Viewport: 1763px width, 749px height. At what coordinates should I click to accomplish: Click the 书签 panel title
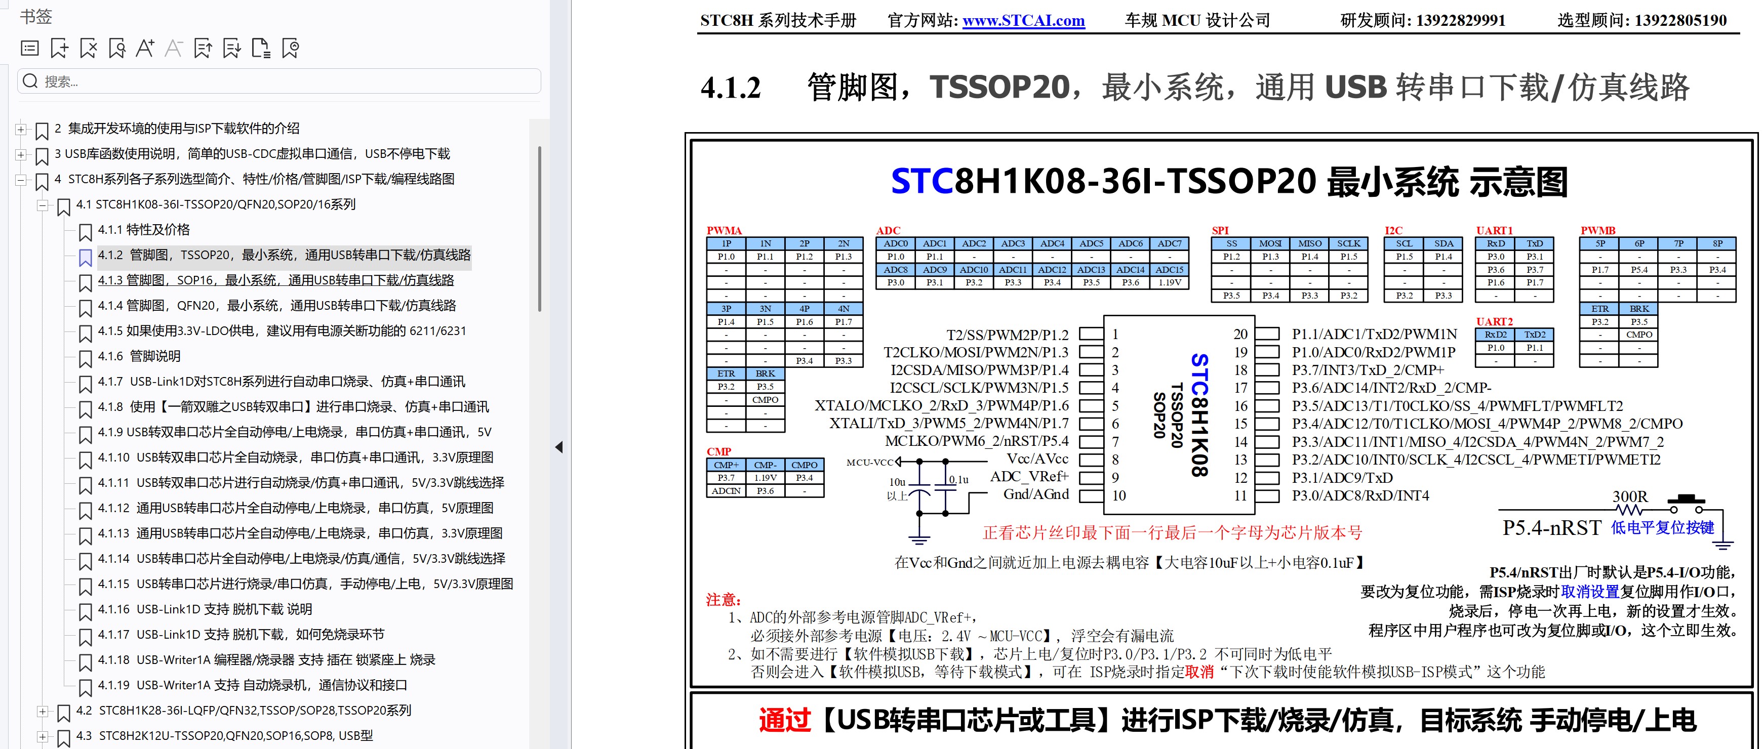pyautogui.click(x=35, y=16)
